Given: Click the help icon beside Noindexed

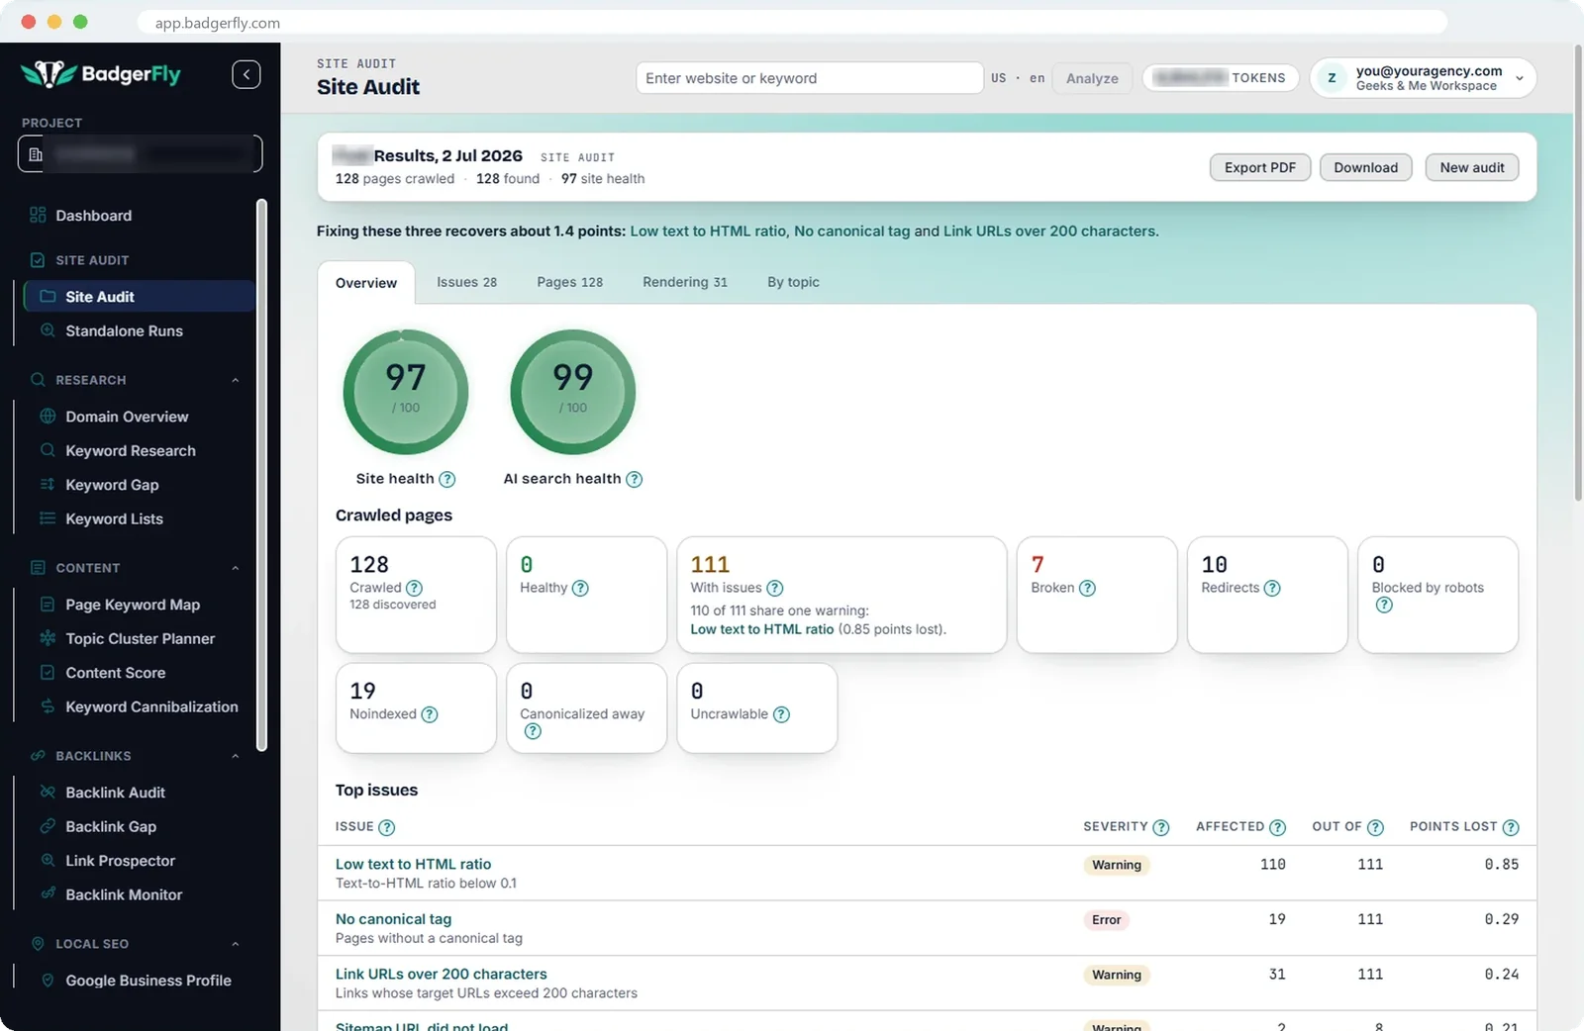Looking at the screenshot, I should [430, 714].
